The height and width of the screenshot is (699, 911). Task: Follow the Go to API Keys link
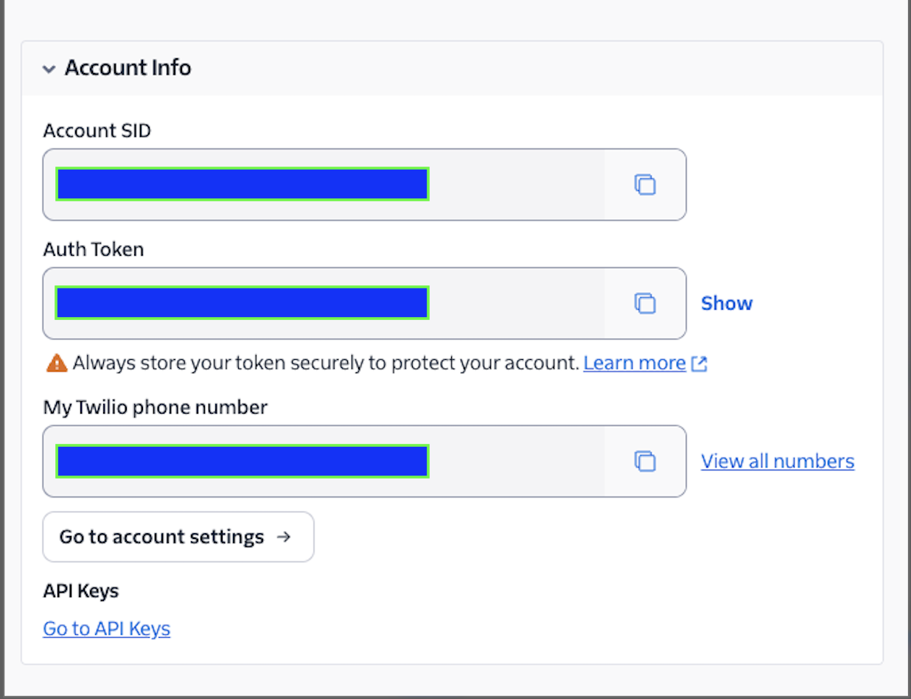pyautogui.click(x=106, y=629)
